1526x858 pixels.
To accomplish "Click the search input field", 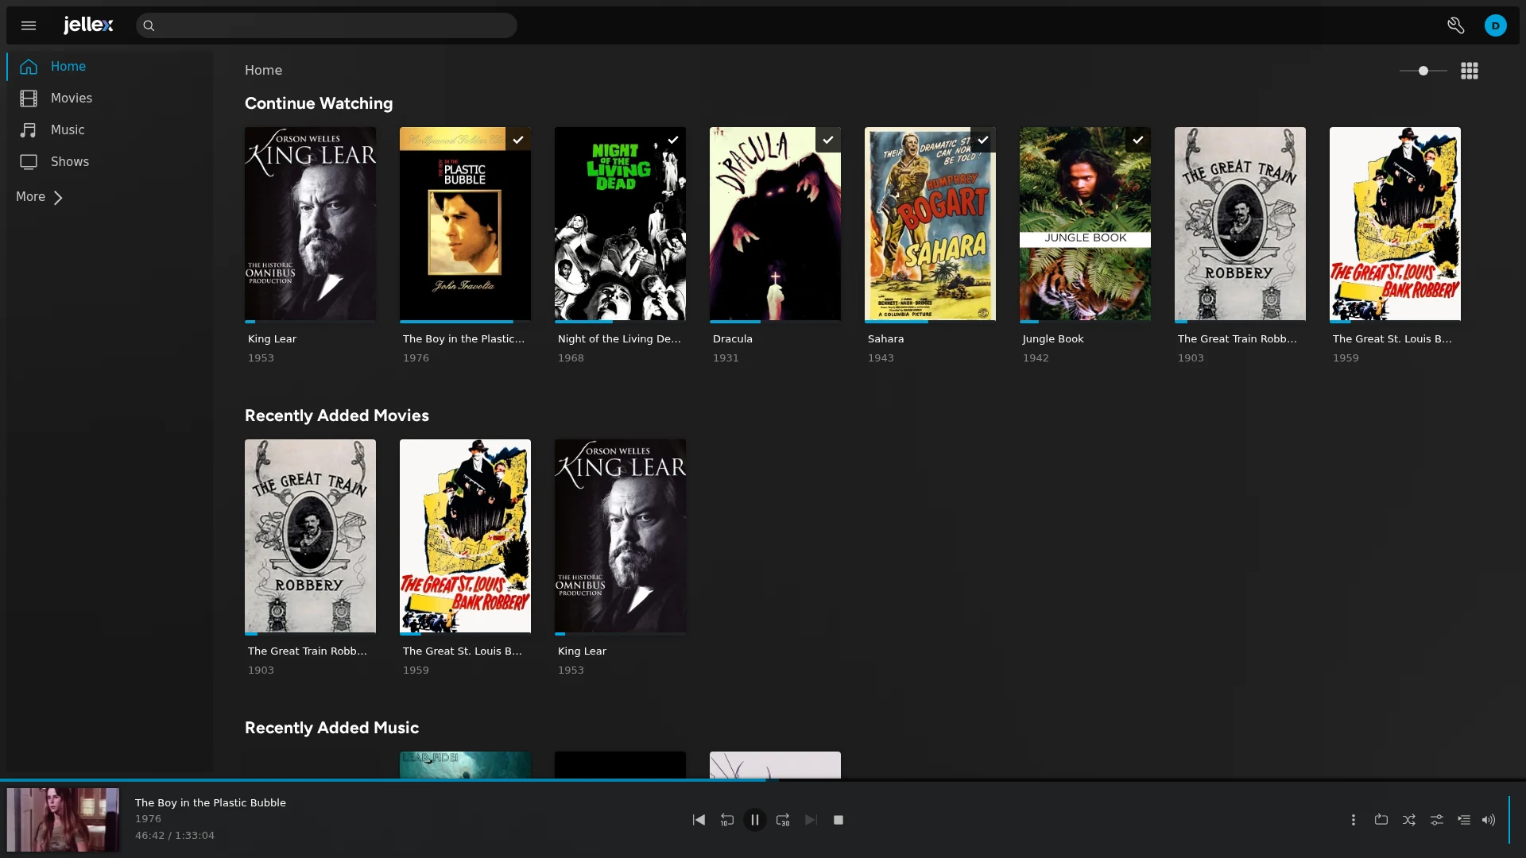I will tap(326, 25).
